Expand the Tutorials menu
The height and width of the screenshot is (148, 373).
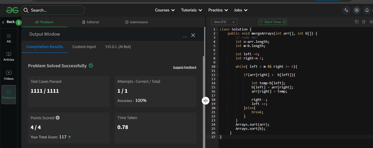pos(192,10)
